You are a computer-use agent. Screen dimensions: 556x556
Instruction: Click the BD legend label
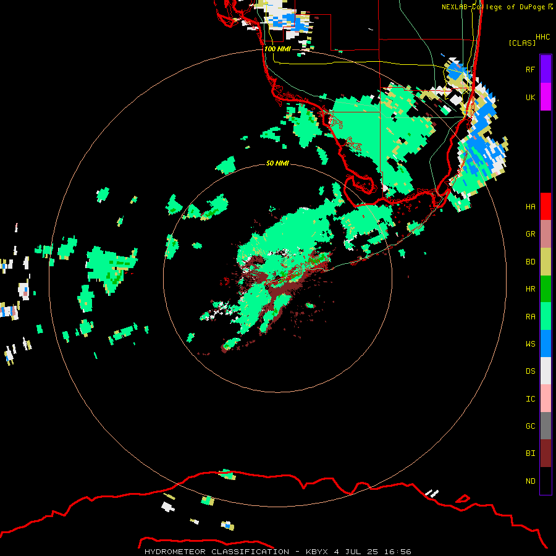[x=530, y=262]
